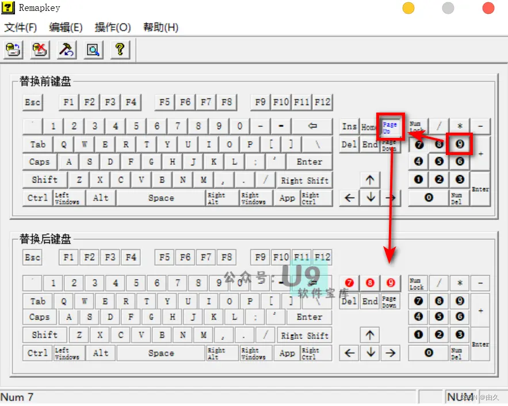Click the Tab key on lower keyboard
The height and width of the screenshot is (406, 508).
coord(38,301)
